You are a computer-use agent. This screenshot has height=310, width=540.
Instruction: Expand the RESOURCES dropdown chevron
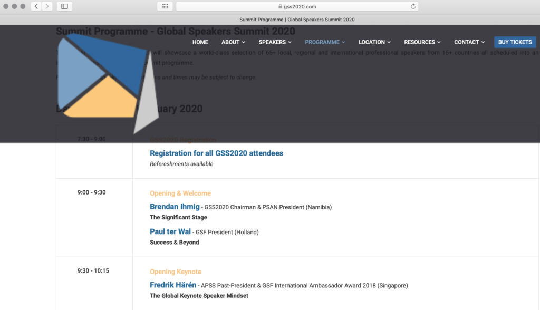click(x=439, y=42)
